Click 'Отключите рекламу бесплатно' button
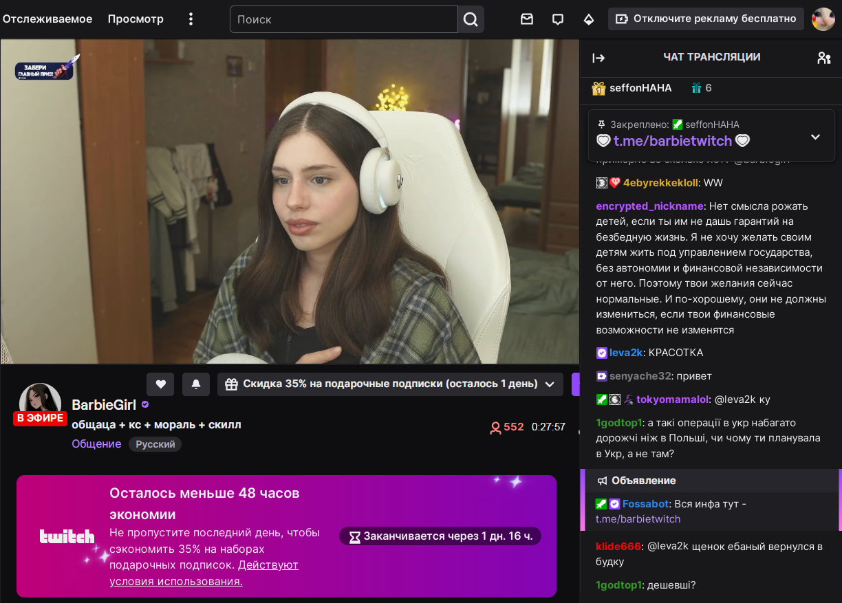Screen dimensions: 842x603 click(x=706, y=19)
